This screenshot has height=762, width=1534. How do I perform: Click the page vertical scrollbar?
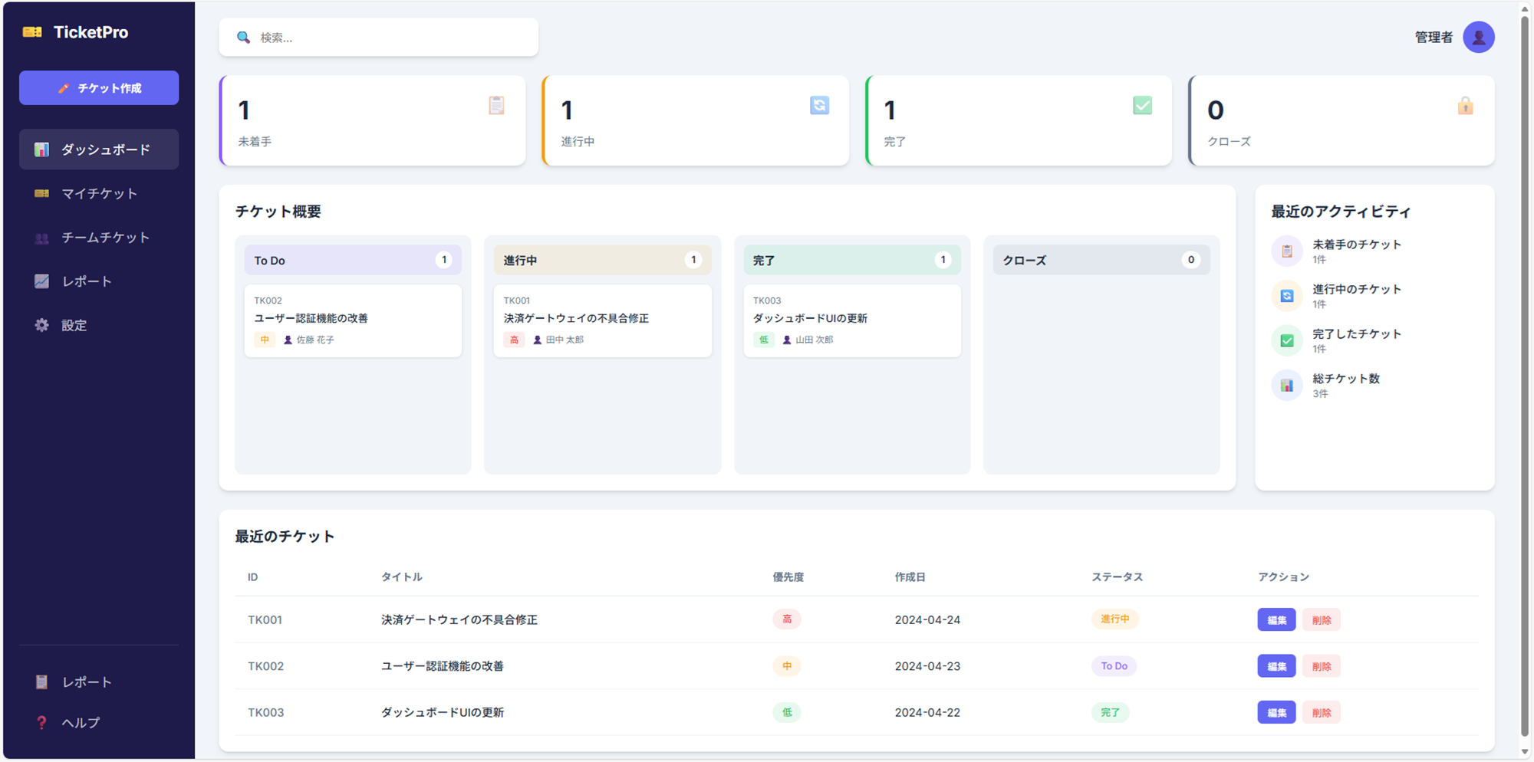[x=1525, y=376]
